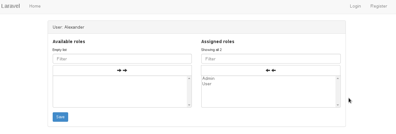The image size is (396, 134).
Task: Click the Laravel brand logo
Action: tap(10, 6)
